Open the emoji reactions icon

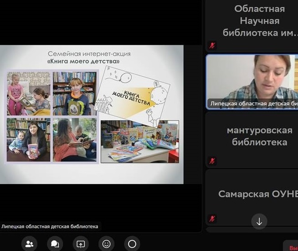tap(106, 244)
